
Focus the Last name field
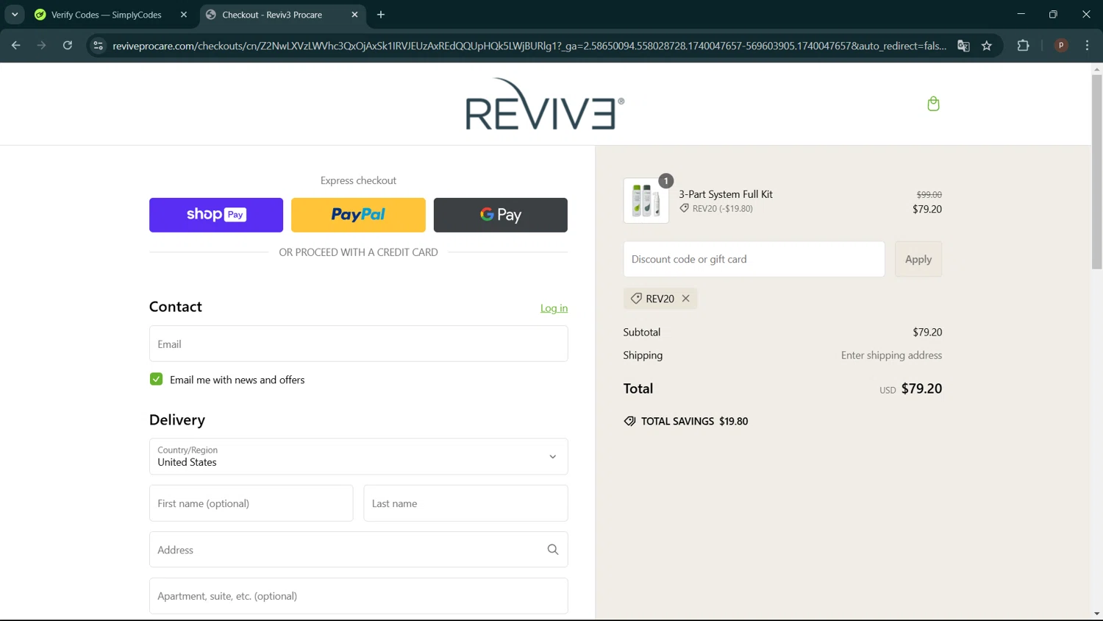coord(465,503)
